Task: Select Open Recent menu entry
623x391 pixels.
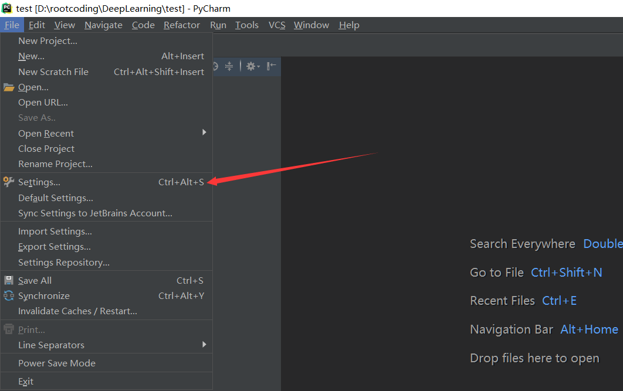Action: pyautogui.click(x=107, y=134)
